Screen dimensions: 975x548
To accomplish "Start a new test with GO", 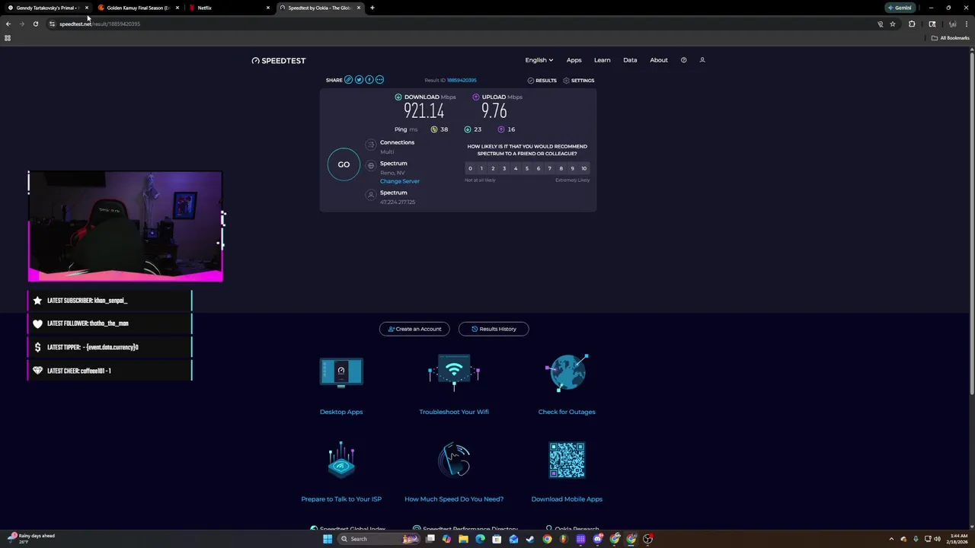I will 344,164.
